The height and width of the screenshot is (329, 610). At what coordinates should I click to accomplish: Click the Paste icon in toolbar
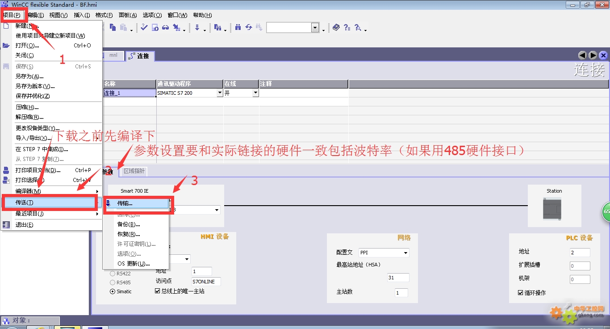(124, 28)
